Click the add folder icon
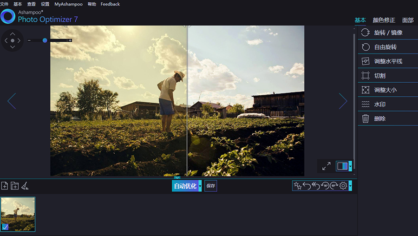Viewport: 418px width, 236px height. [15, 186]
